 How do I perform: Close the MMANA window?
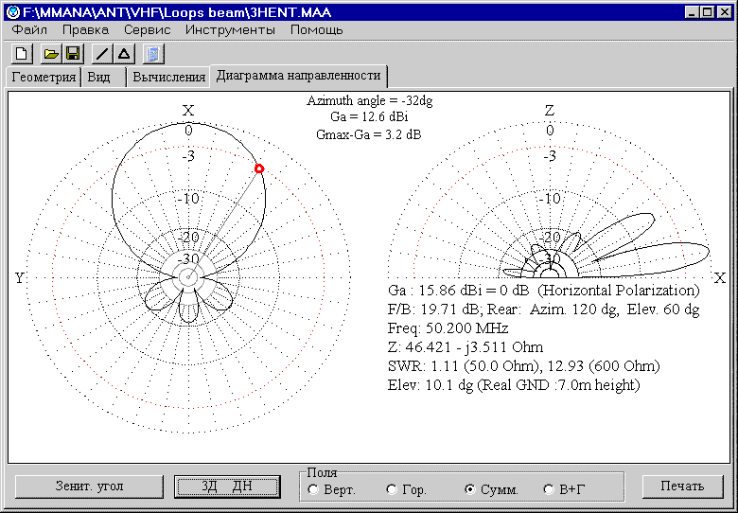[x=725, y=11]
